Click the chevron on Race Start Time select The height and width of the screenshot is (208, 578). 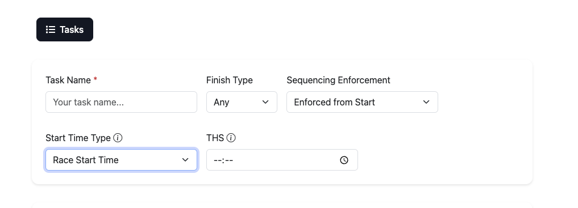185,160
